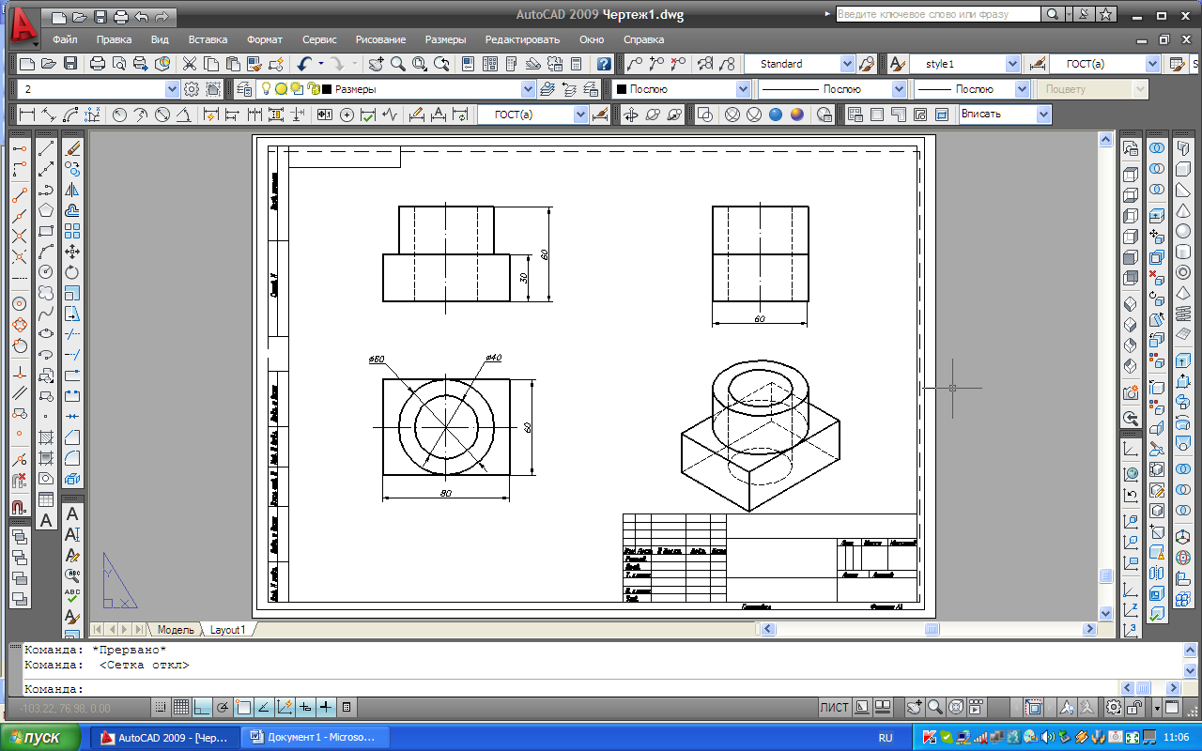This screenshot has height=751, width=1202.
Task: Click the keyword search field in title bar
Action: [x=937, y=14]
